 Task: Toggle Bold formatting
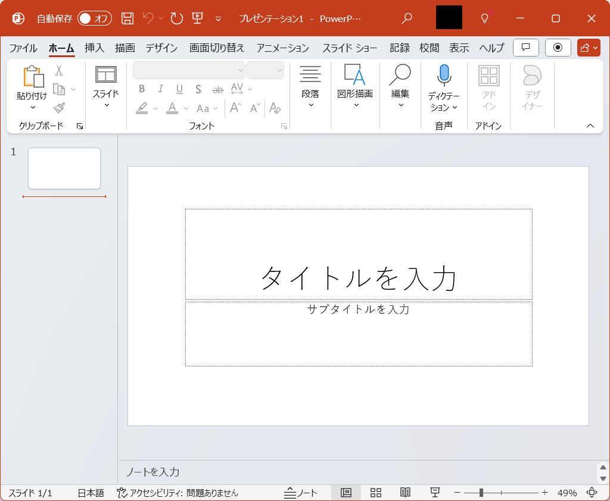pos(142,89)
